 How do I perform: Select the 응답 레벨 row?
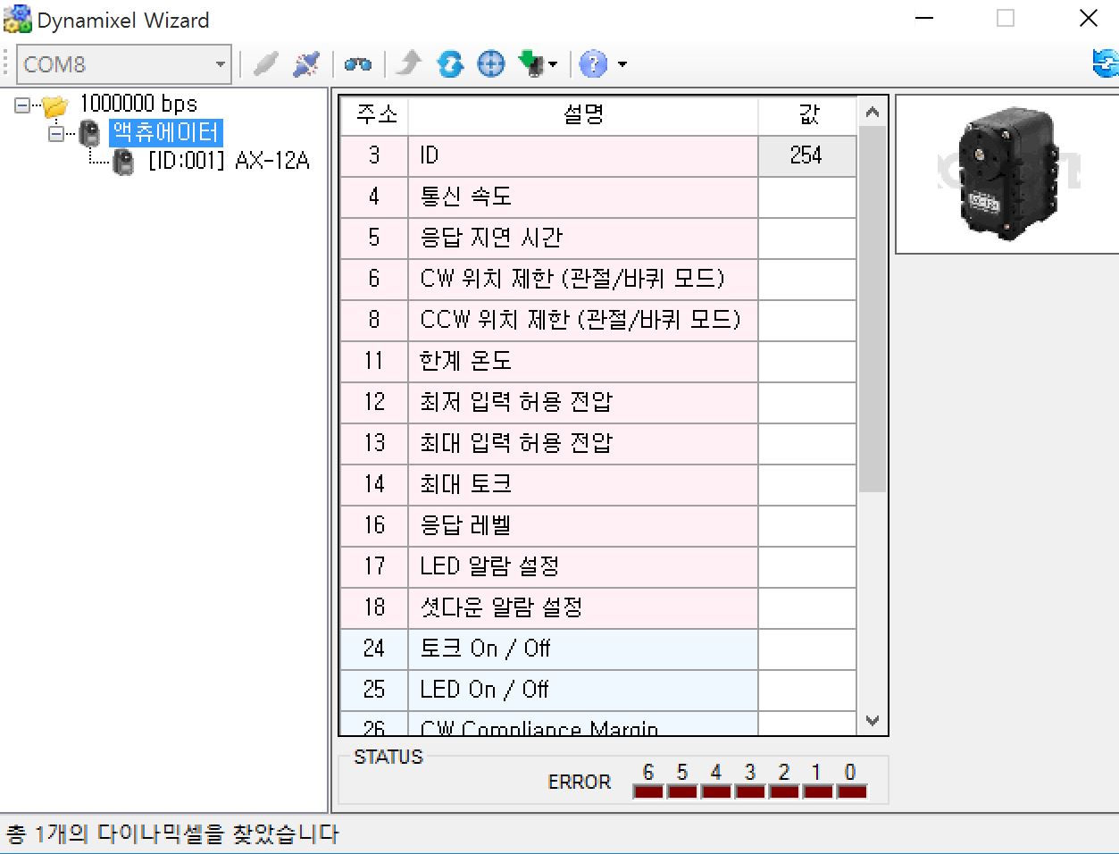click(597, 525)
